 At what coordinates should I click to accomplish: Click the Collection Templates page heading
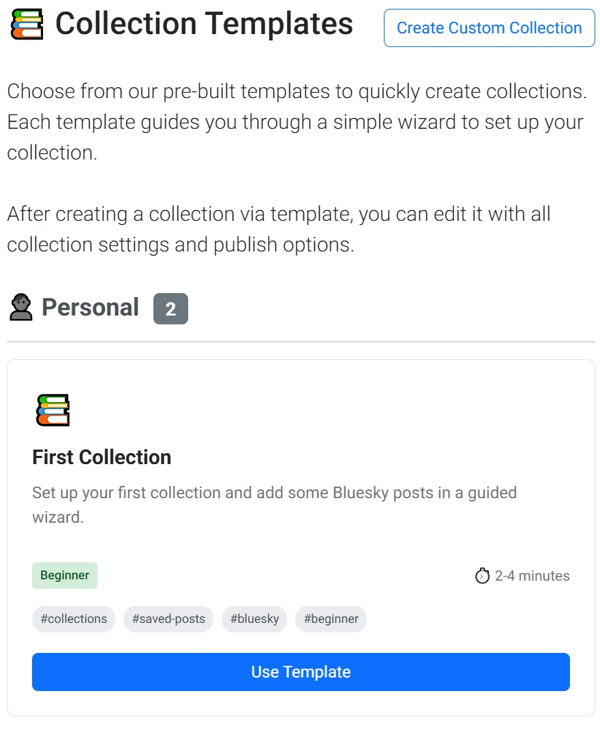204,25
